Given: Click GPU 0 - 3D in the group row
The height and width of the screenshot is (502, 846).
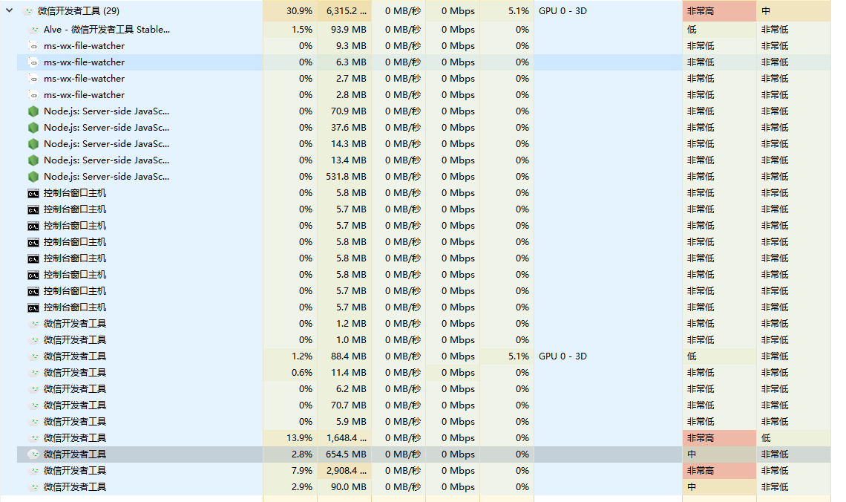Looking at the screenshot, I should coord(563,11).
